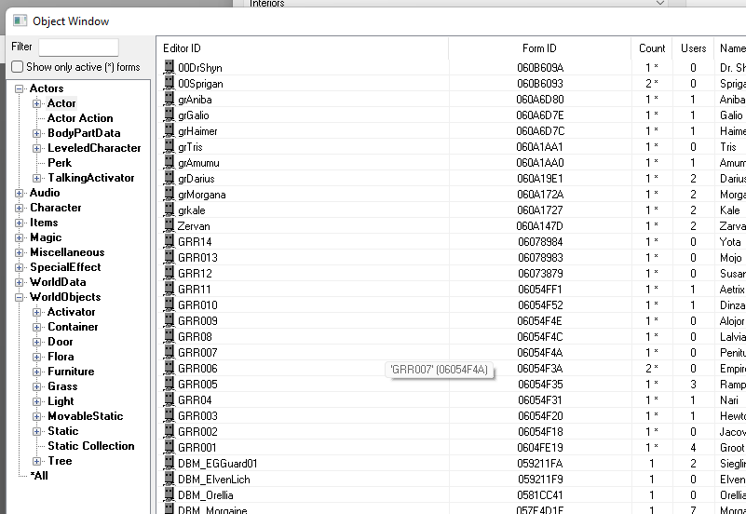746x514 pixels.
Task: Click the actor icon beside 00Sprigan
Action: [169, 83]
